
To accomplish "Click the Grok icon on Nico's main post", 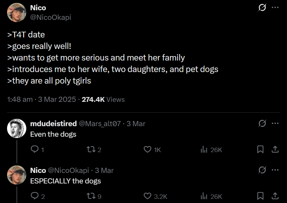I will [x=262, y=8].
